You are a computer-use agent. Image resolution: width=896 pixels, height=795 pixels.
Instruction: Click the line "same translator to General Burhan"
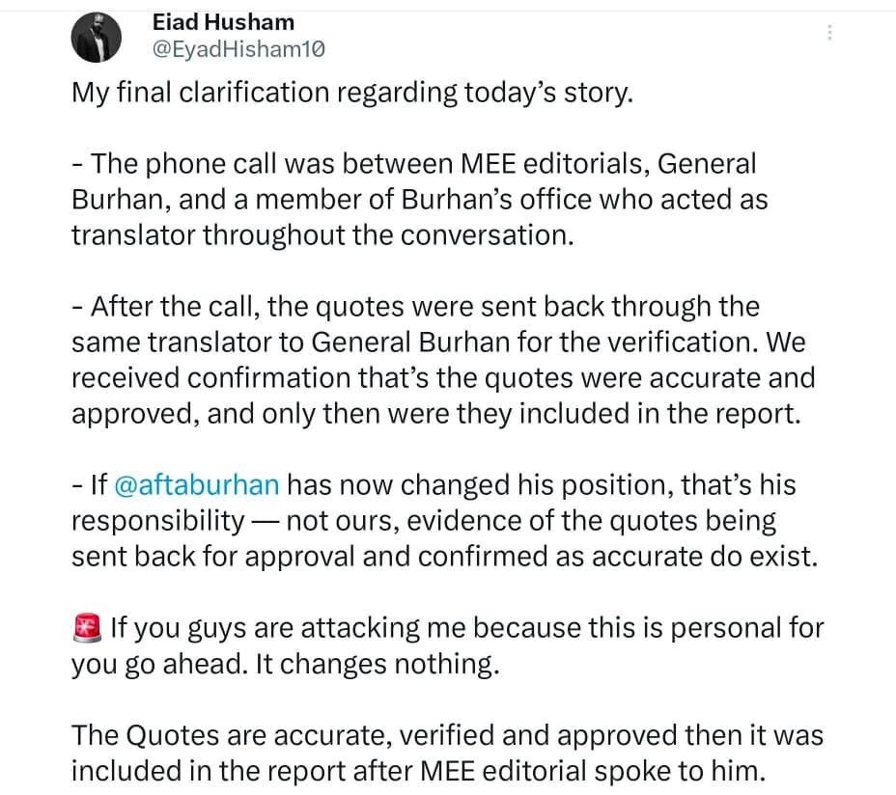438,343
